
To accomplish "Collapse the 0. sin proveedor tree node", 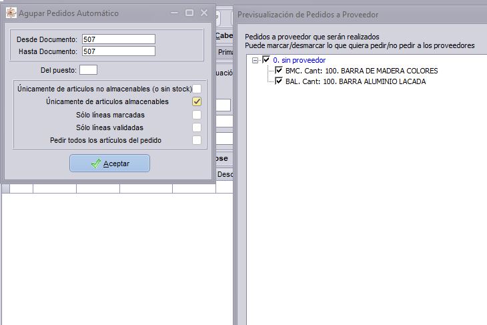I will [x=255, y=60].
